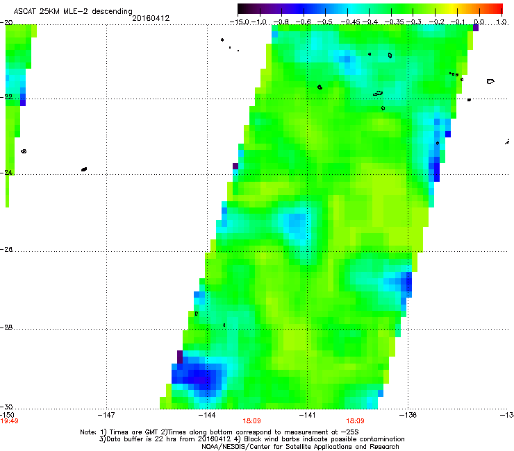
Task: Click the latitude label '-28'
Action: tap(6, 327)
